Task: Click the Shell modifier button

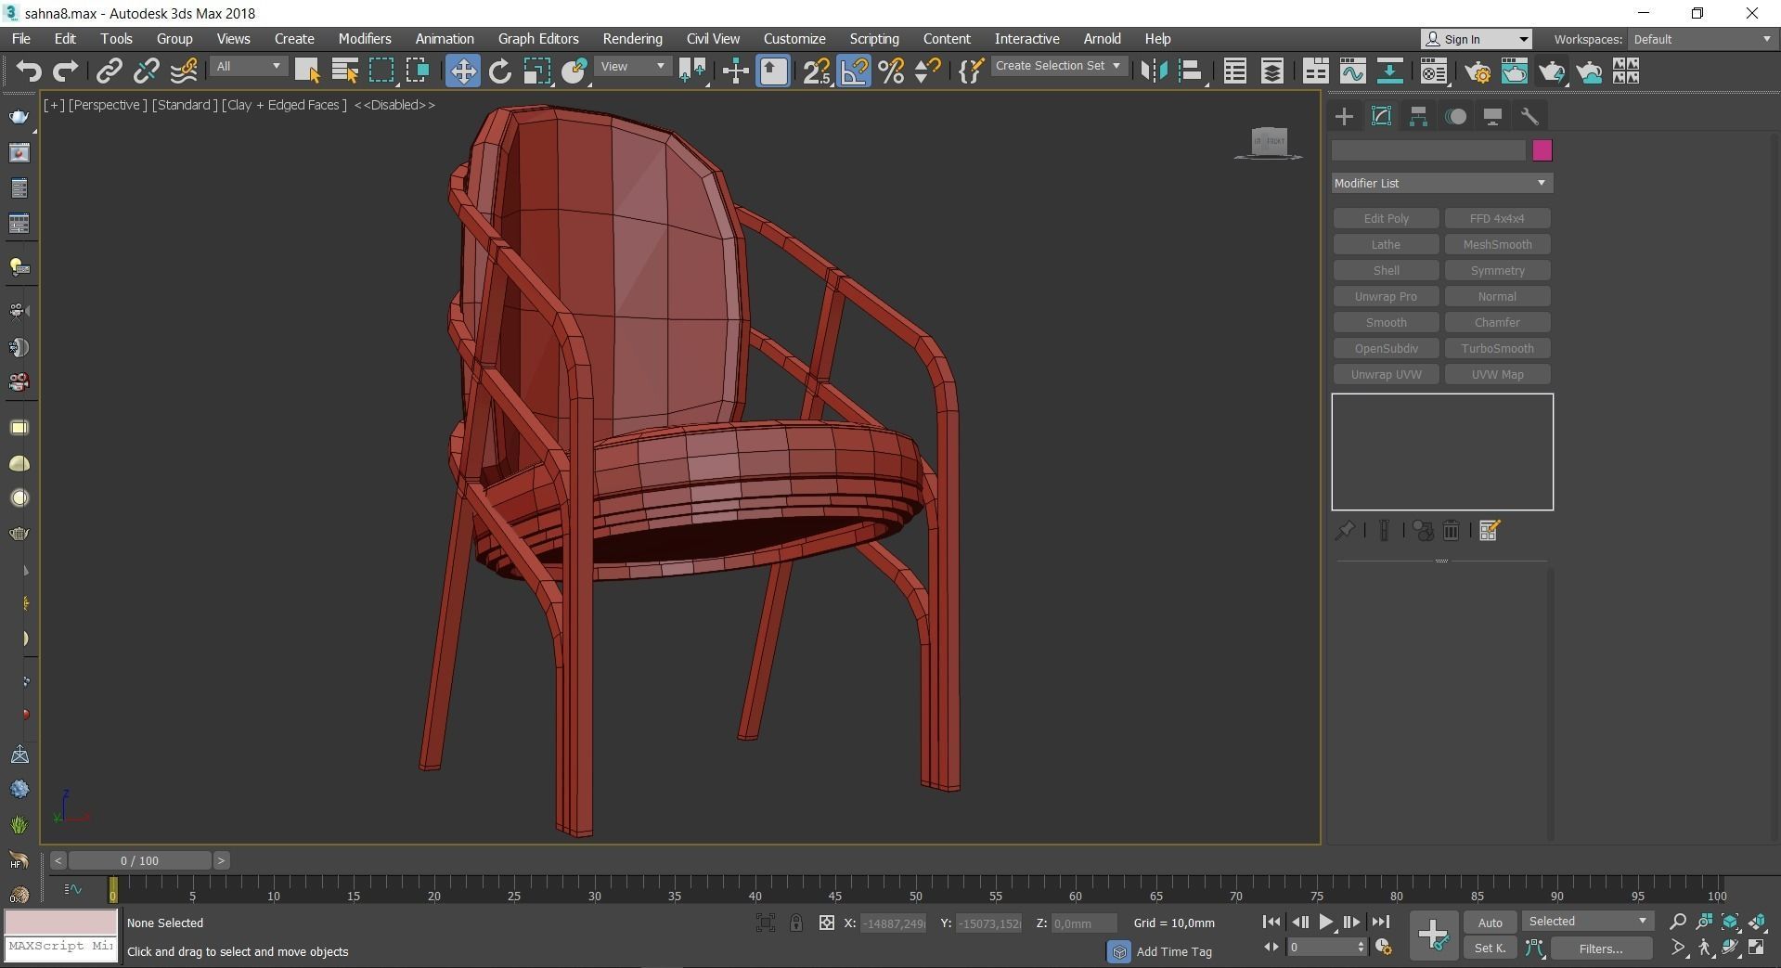Action: click(1386, 270)
